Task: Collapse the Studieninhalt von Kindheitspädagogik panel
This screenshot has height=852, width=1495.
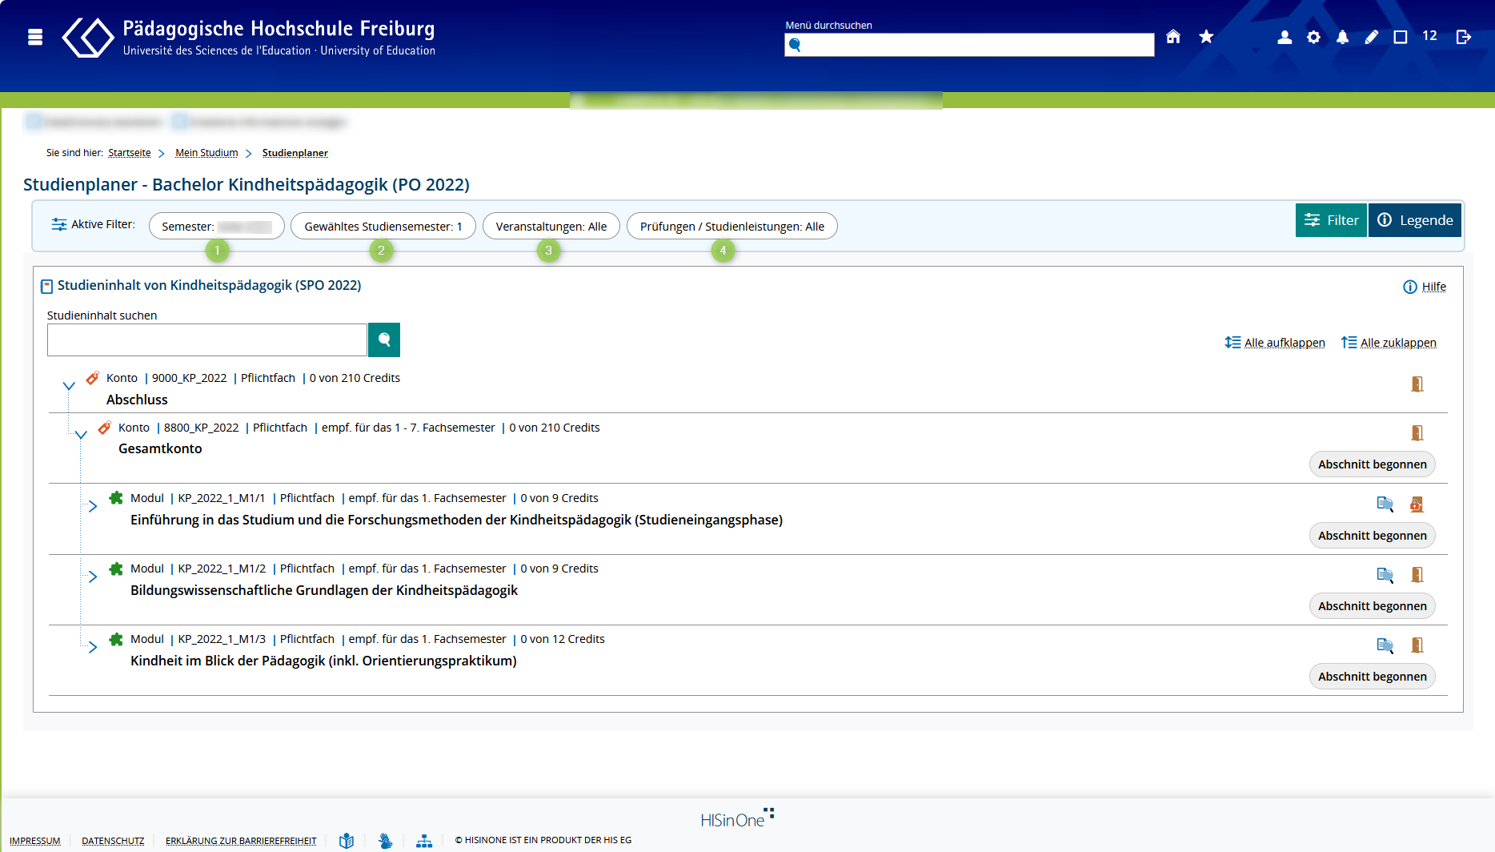Action: 46,286
